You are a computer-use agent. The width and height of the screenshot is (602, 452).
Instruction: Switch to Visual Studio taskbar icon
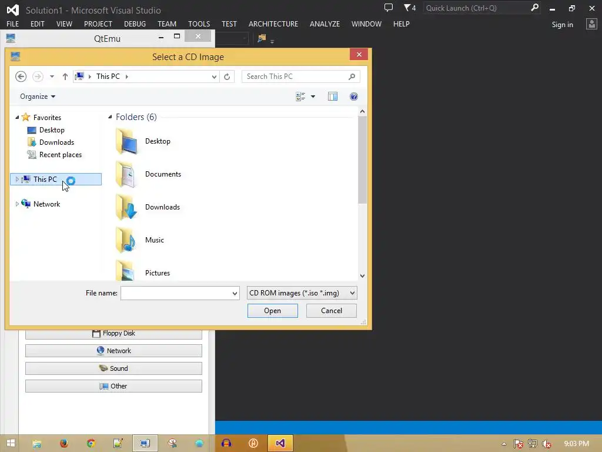point(280,443)
